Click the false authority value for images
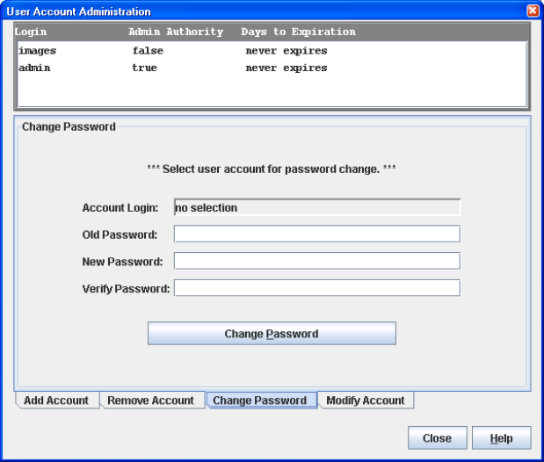The image size is (544, 462). click(148, 51)
